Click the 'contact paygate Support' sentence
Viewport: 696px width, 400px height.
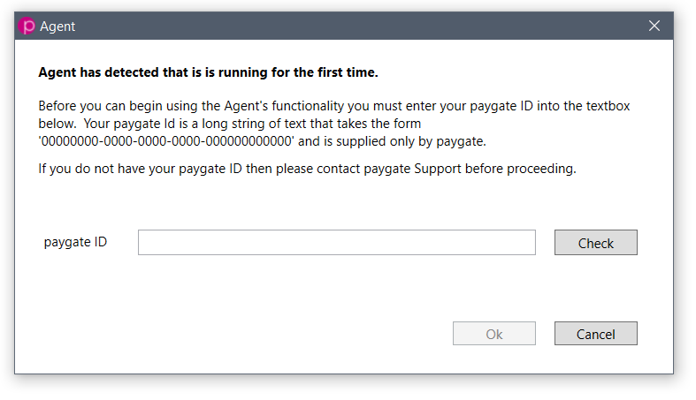[x=307, y=169]
